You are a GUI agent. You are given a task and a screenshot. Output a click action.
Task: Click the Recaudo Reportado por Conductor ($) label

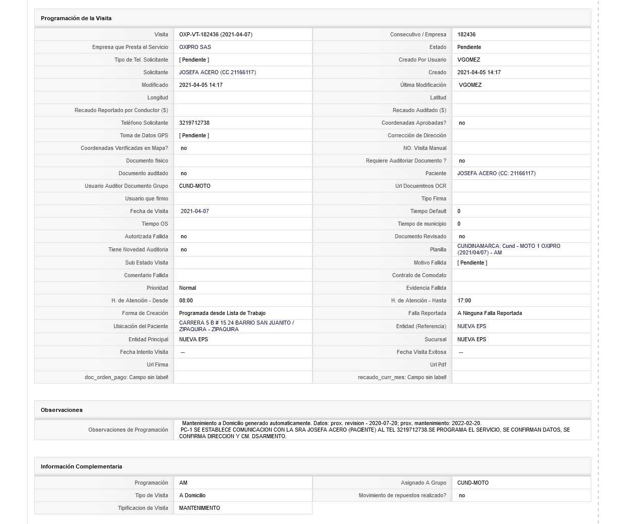pos(121,110)
